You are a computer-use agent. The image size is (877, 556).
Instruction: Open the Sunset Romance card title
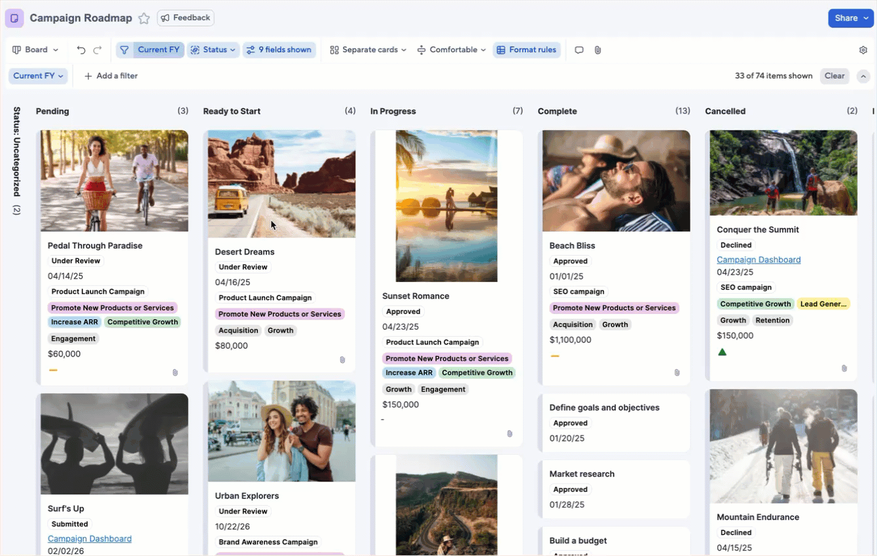point(416,296)
